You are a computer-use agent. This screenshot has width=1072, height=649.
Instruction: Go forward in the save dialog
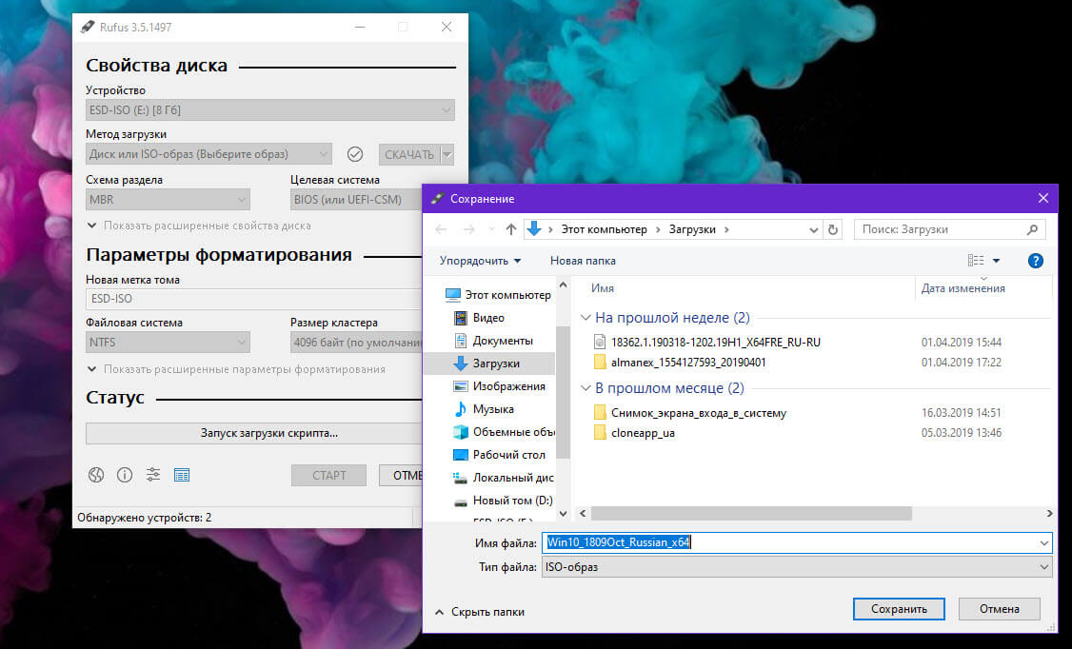469,229
